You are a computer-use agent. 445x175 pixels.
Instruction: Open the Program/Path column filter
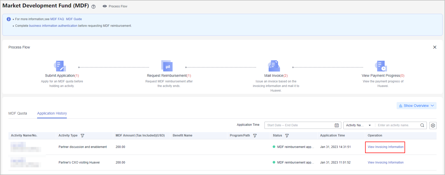point(255,136)
